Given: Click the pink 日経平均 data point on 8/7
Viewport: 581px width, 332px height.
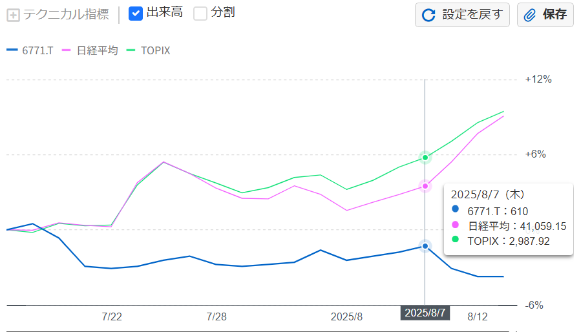Looking at the screenshot, I should point(425,186).
